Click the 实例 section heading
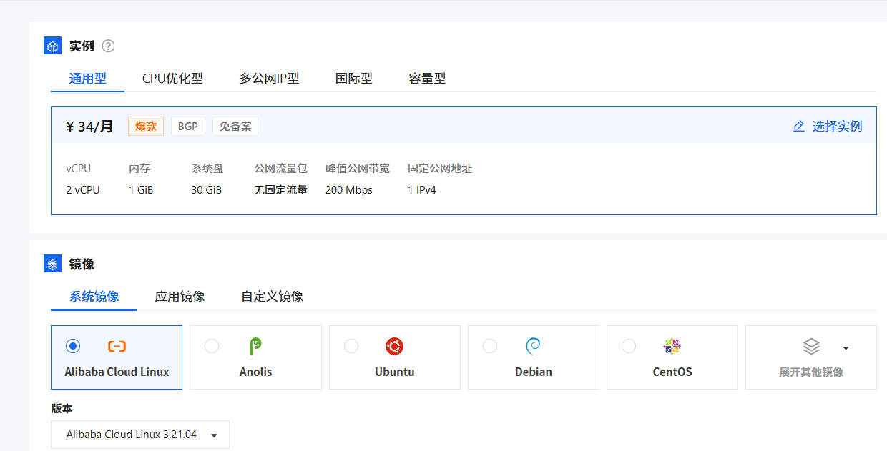 [x=82, y=46]
